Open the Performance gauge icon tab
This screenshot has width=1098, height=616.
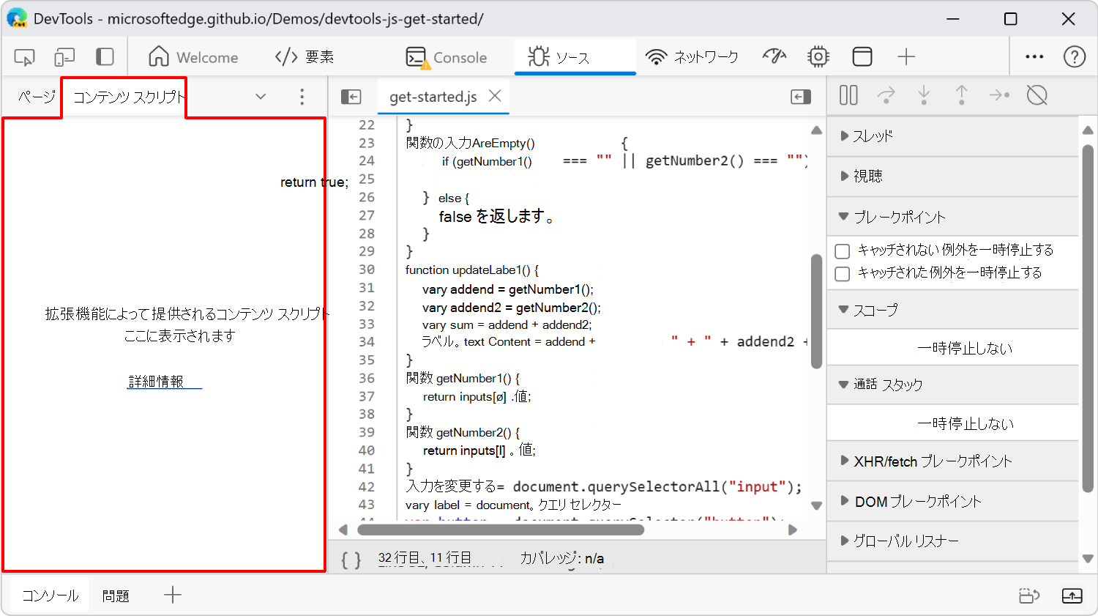click(774, 56)
